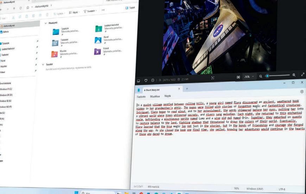Open the Näytä view dropdown in Explorer

point(74,12)
